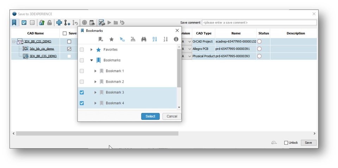Click the checked-box select all toolbar icon
This screenshot has width=338, height=168.
[24, 23]
